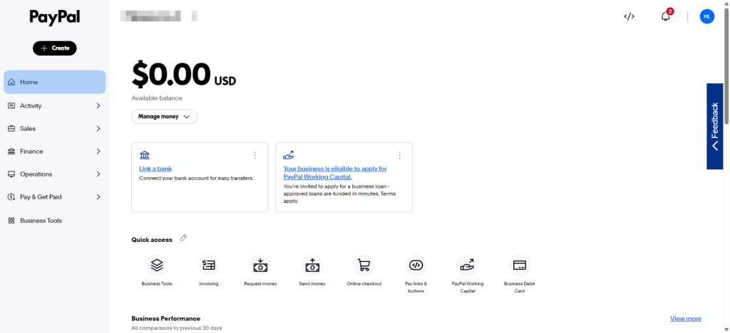Click the Pay & Get Paid label
This screenshot has width=730, height=333.
click(x=41, y=197)
